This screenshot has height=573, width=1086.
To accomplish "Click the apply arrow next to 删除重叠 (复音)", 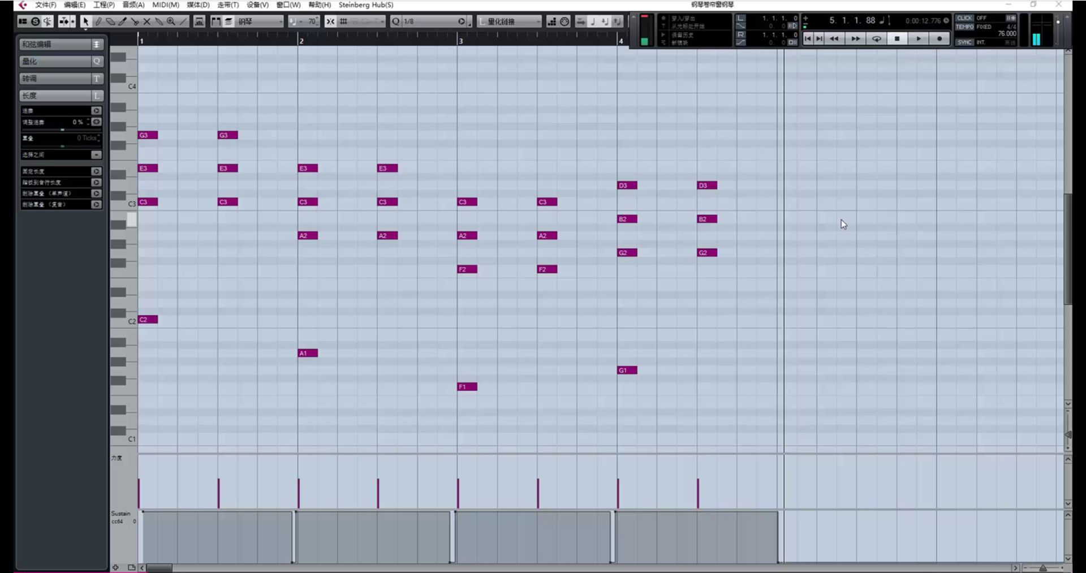I will (x=96, y=205).
